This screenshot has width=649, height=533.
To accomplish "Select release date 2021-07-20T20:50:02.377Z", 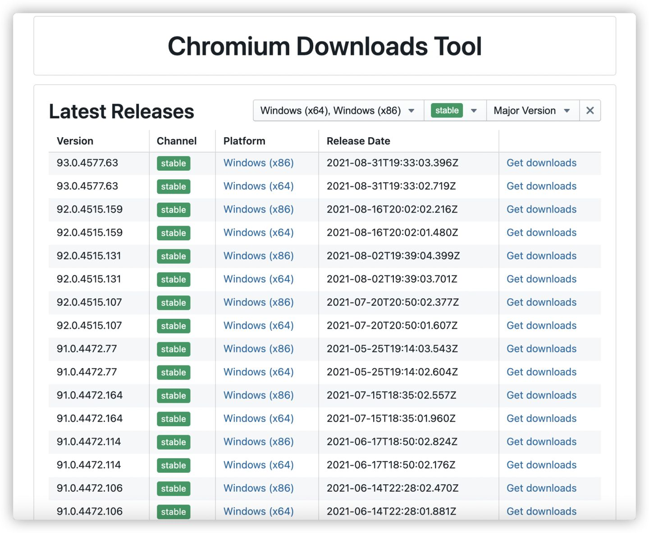I will 393,303.
